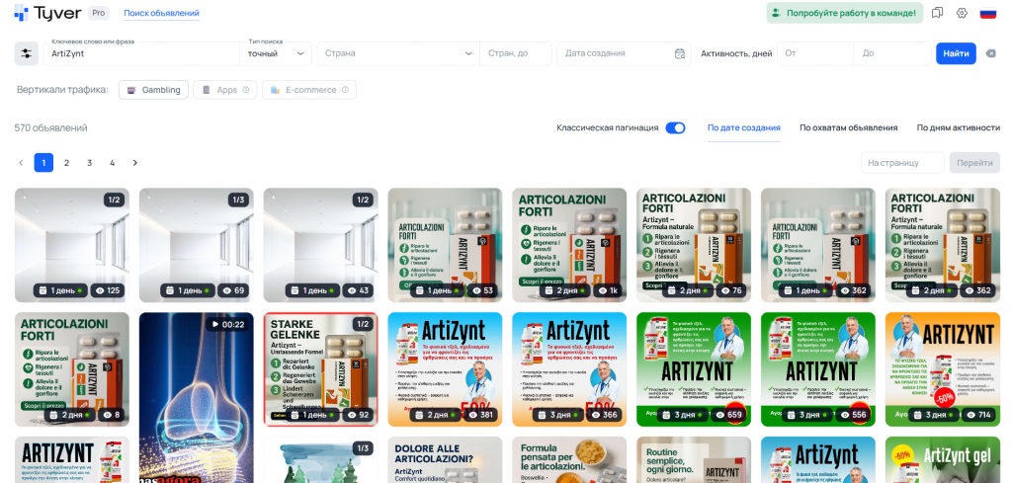
Task: Click the Стран, до input field
Action: pos(516,53)
